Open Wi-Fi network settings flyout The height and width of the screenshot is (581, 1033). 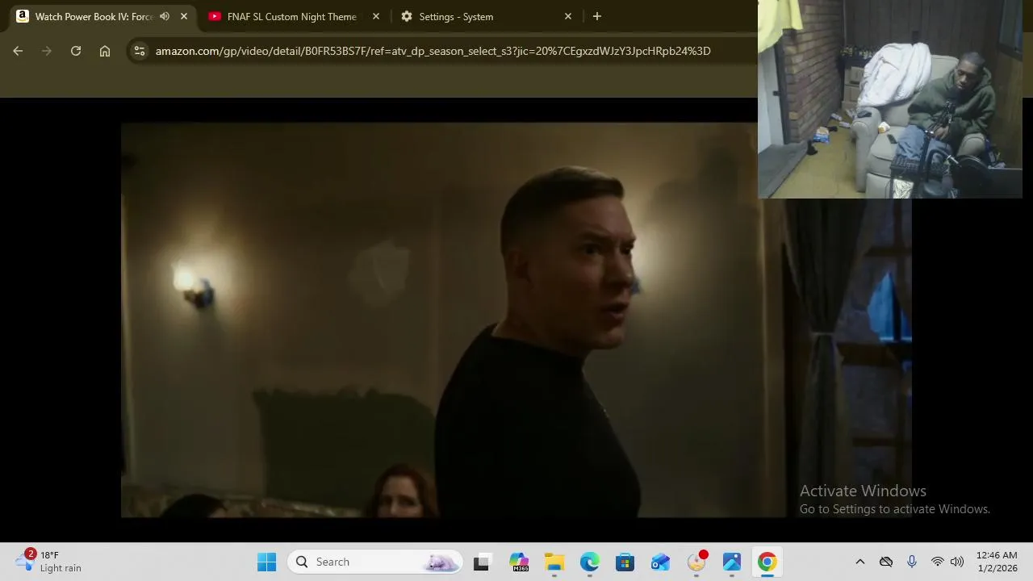click(x=938, y=562)
